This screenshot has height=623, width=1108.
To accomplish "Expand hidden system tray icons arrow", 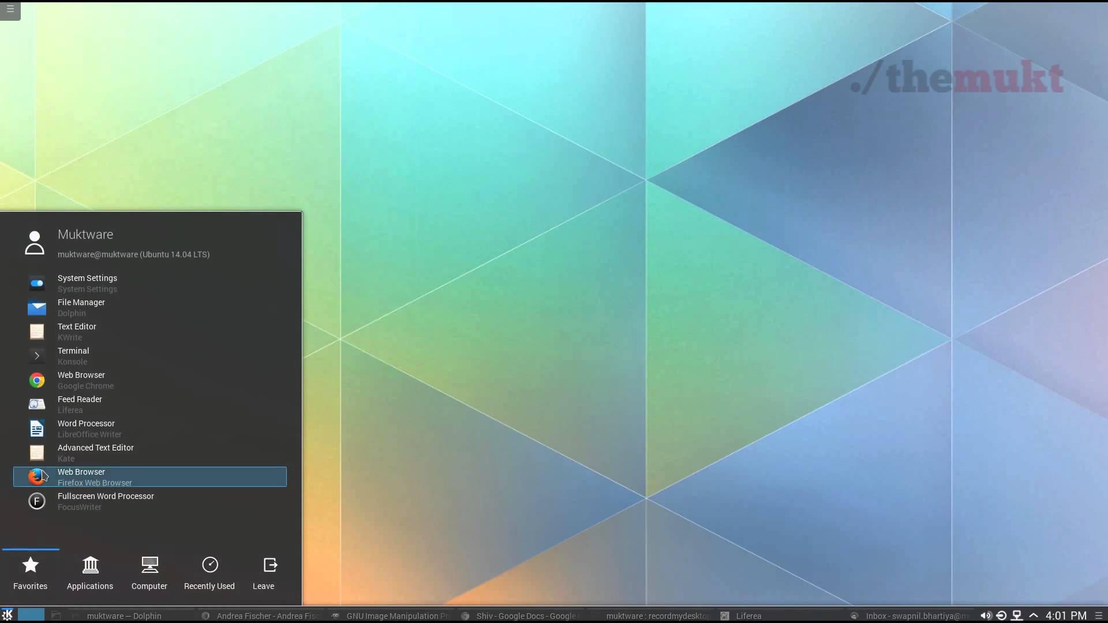I will click(1034, 616).
